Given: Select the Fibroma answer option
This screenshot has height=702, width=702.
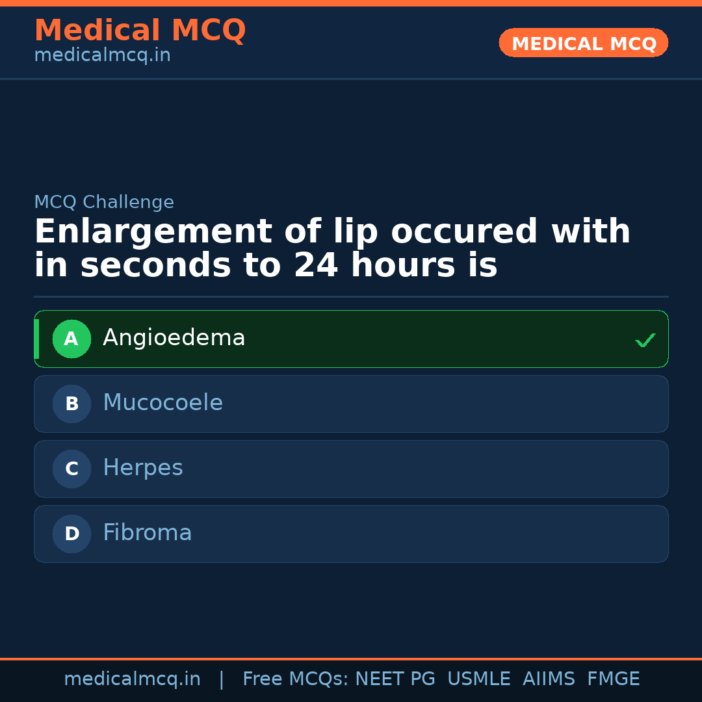Looking at the screenshot, I should coord(351,534).
